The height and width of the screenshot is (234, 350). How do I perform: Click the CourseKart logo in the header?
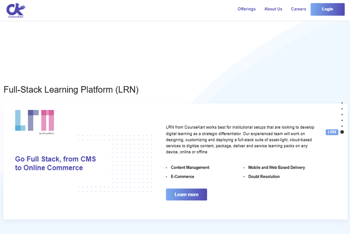point(16,11)
